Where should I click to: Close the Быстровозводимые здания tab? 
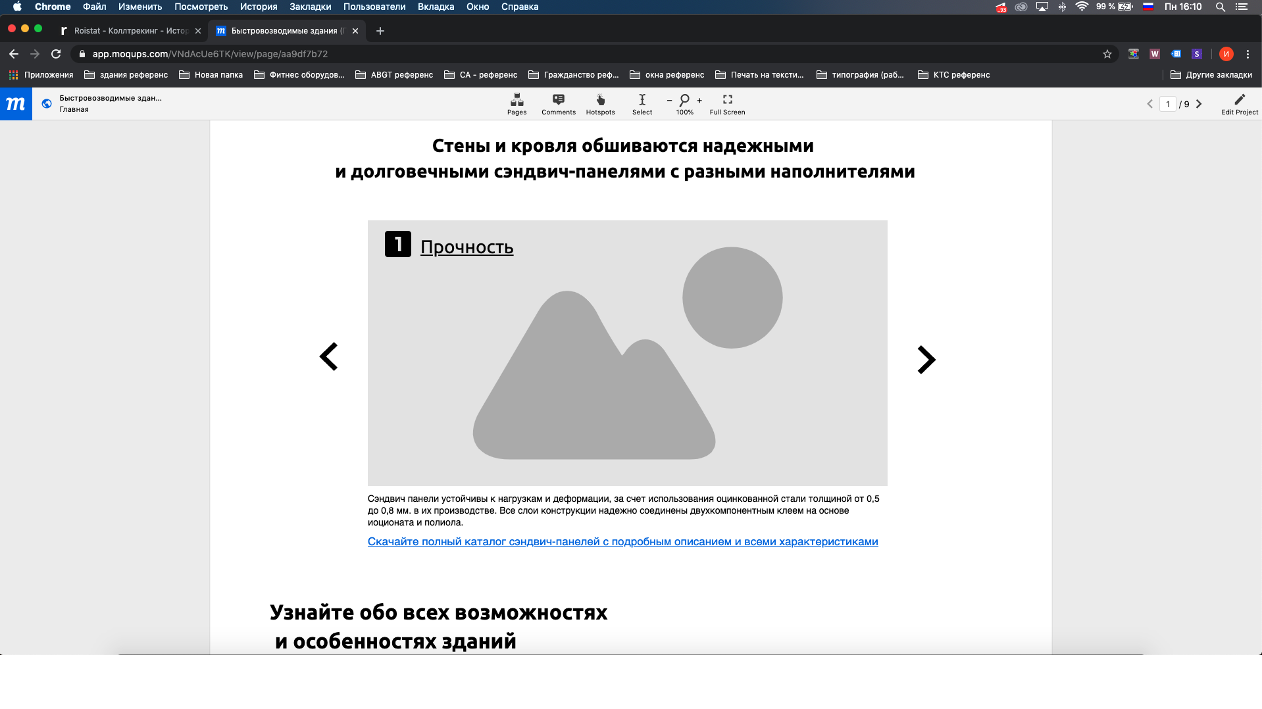[355, 31]
